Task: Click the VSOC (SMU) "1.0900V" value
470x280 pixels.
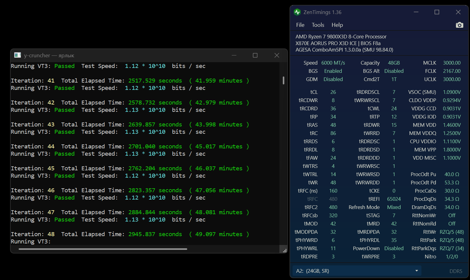Action: pos(452,92)
